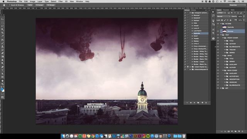Select the Hand tool

2,81
